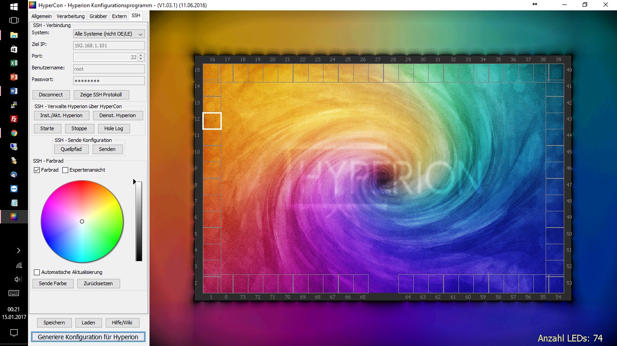Click Zeige SSH Protokoll button
617x346 pixels.
[x=101, y=95]
